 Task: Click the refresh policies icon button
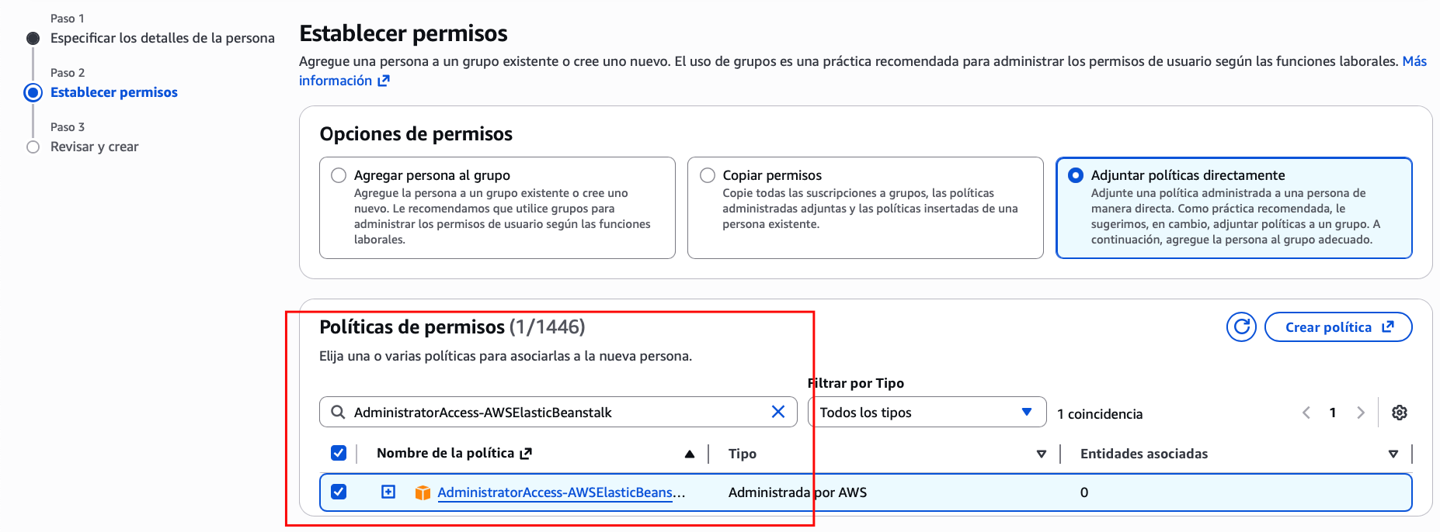pyautogui.click(x=1241, y=326)
